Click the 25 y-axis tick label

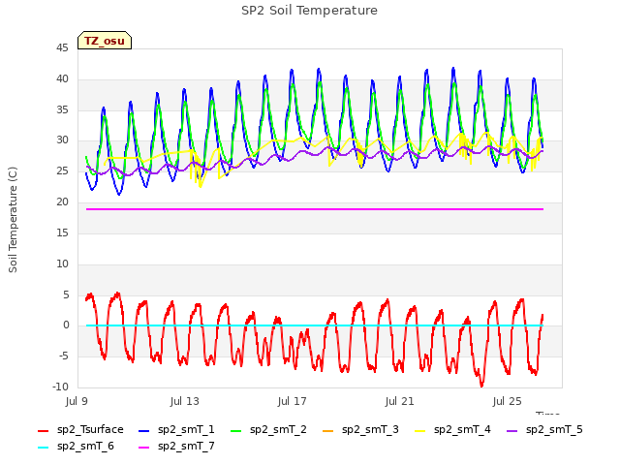pos(62,171)
